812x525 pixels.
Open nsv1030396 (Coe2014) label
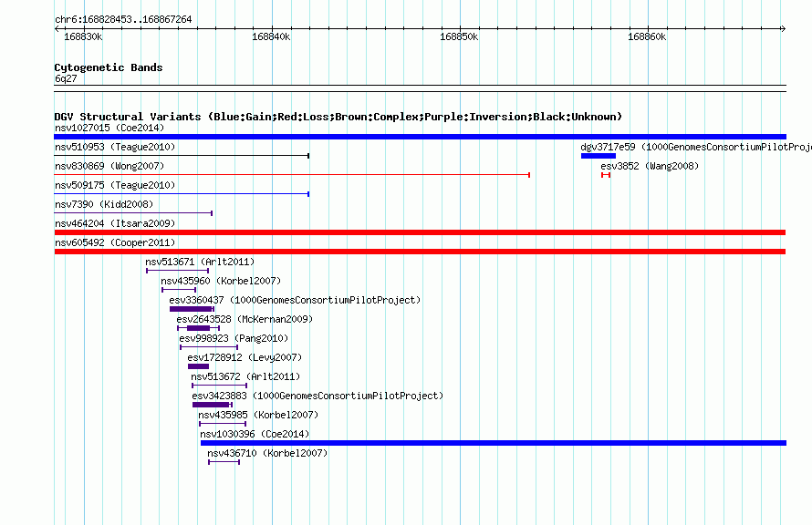click(x=255, y=434)
